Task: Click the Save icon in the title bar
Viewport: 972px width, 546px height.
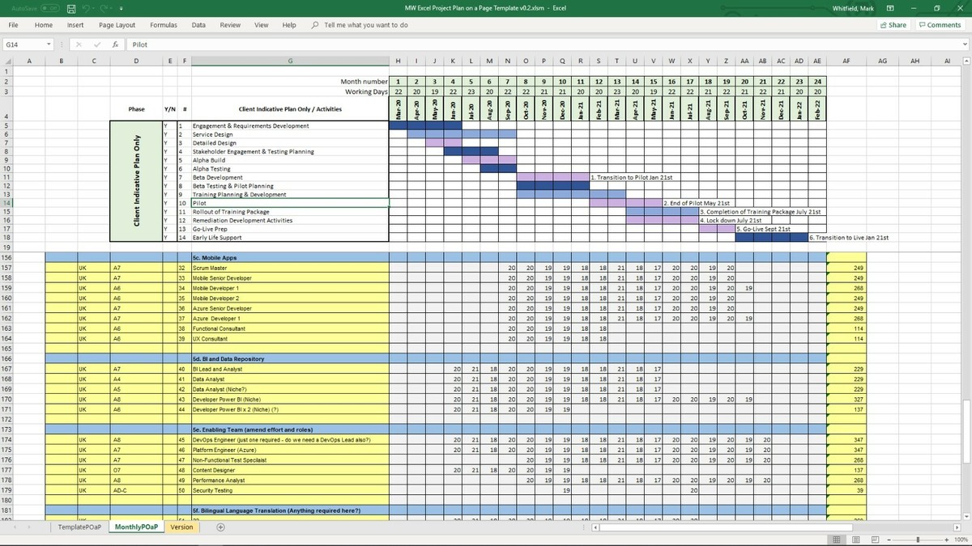Action: [72, 8]
